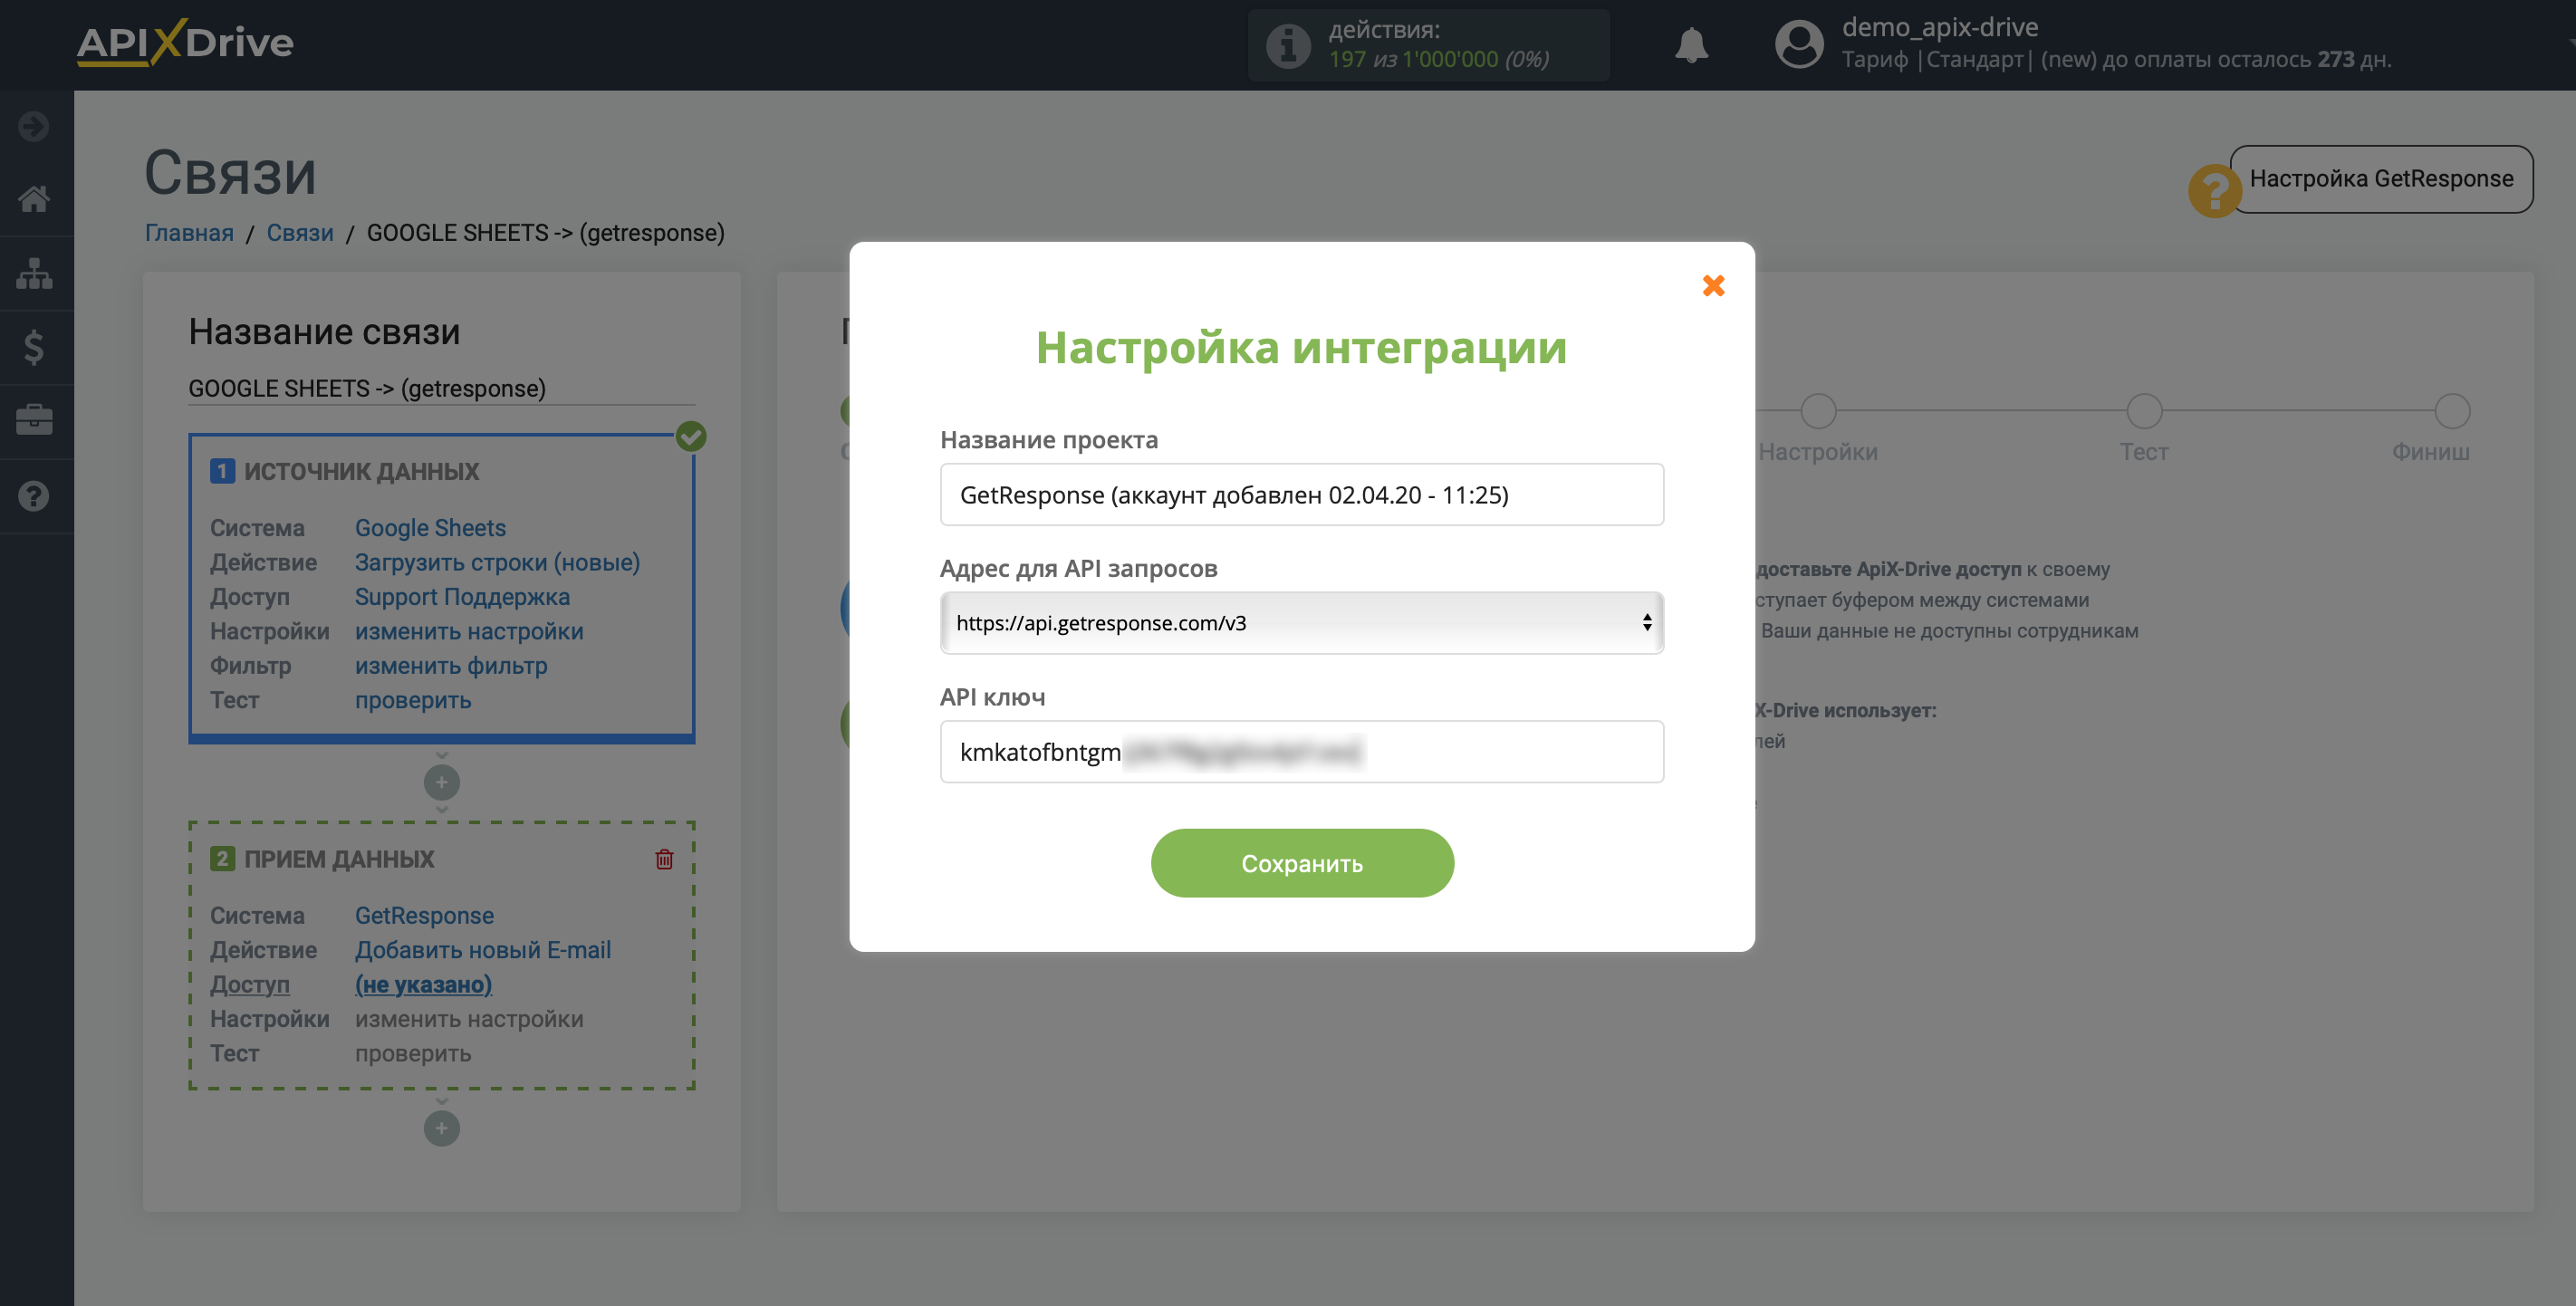Image resolution: width=2576 pixels, height=1306 pixels.
Task: Open Support Поддержка access link
Action: click(x=462, y=596)
